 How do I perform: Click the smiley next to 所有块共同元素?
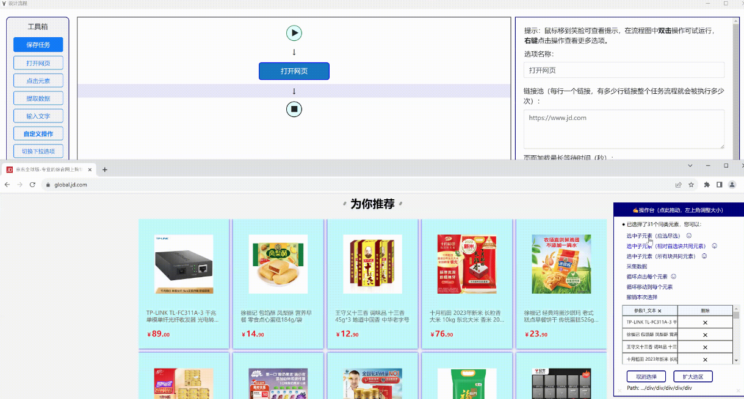(x=704, y=256)
